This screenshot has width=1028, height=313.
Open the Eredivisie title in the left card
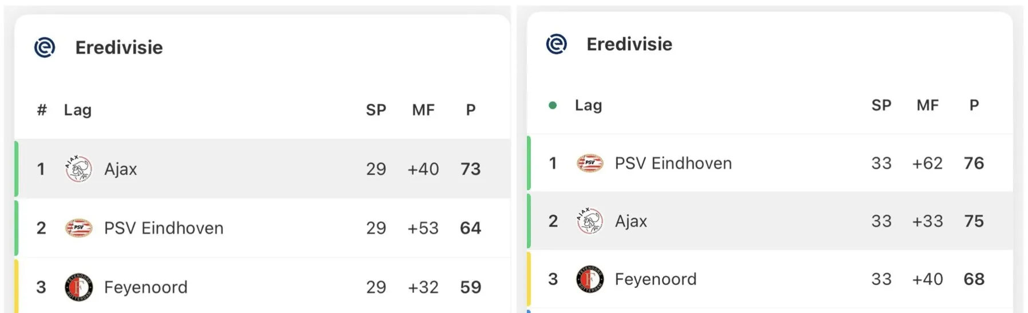119,47
